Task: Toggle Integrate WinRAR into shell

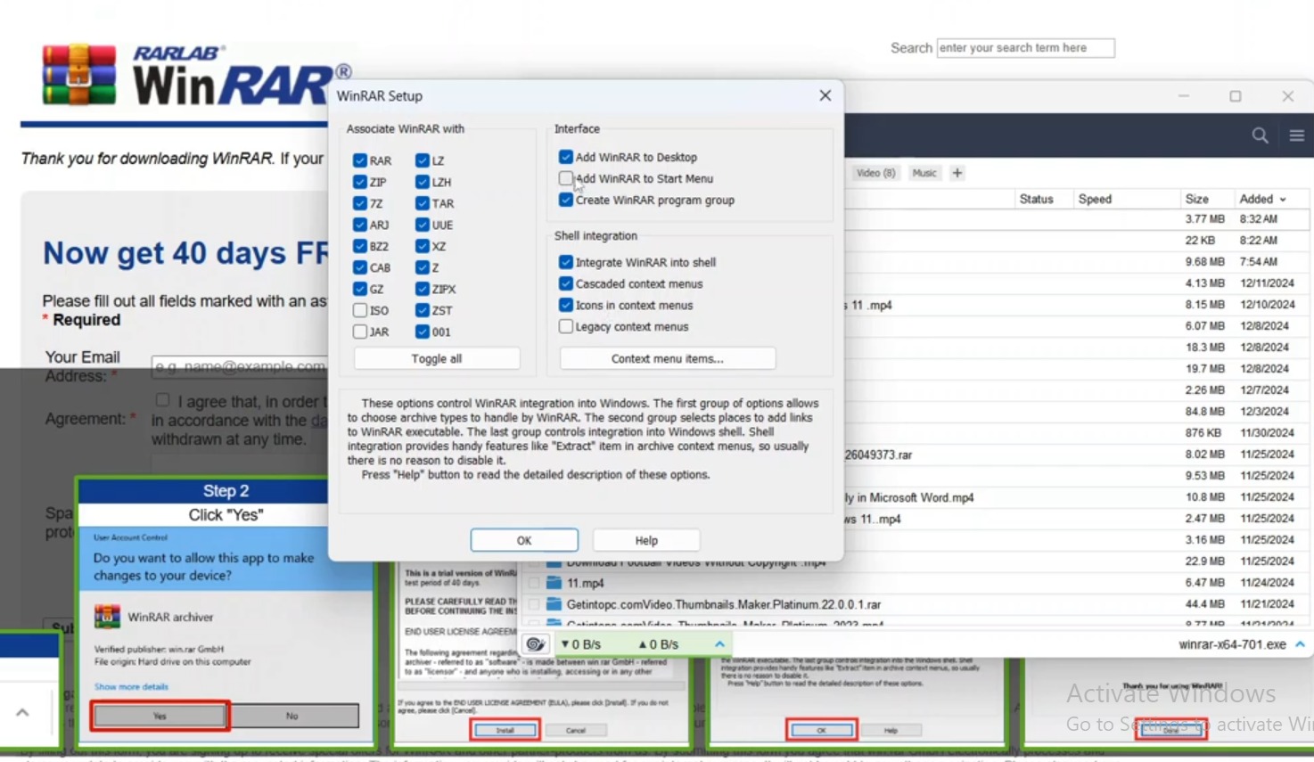Action: click(x=566, y=262)
